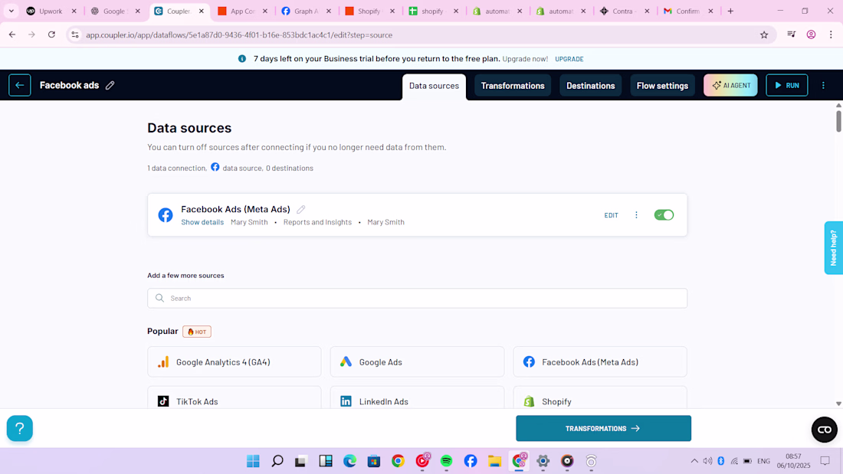Open volume control in system tray
This screenshot has height=474, width=843.
click(707, 461)
